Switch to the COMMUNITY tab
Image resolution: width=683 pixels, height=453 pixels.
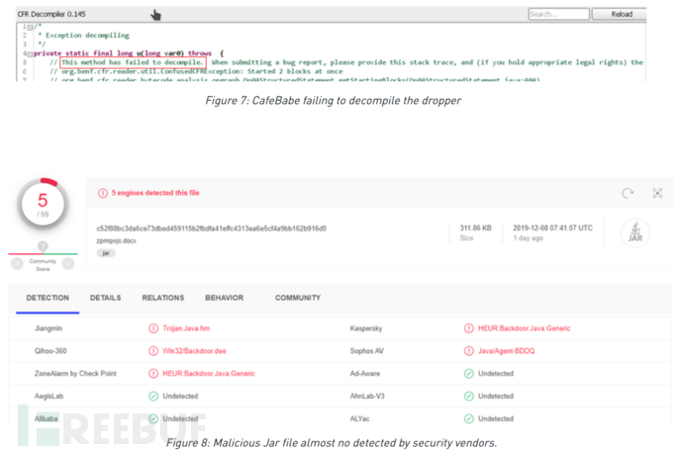pos(298,298)
